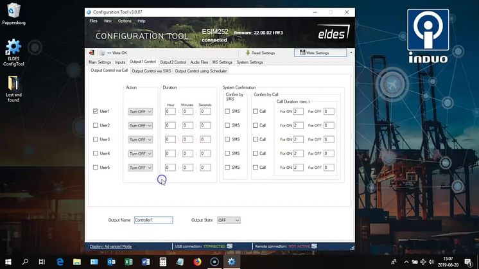Show hidden system tray icons chevron
The image size is (479, 269).
406,262
